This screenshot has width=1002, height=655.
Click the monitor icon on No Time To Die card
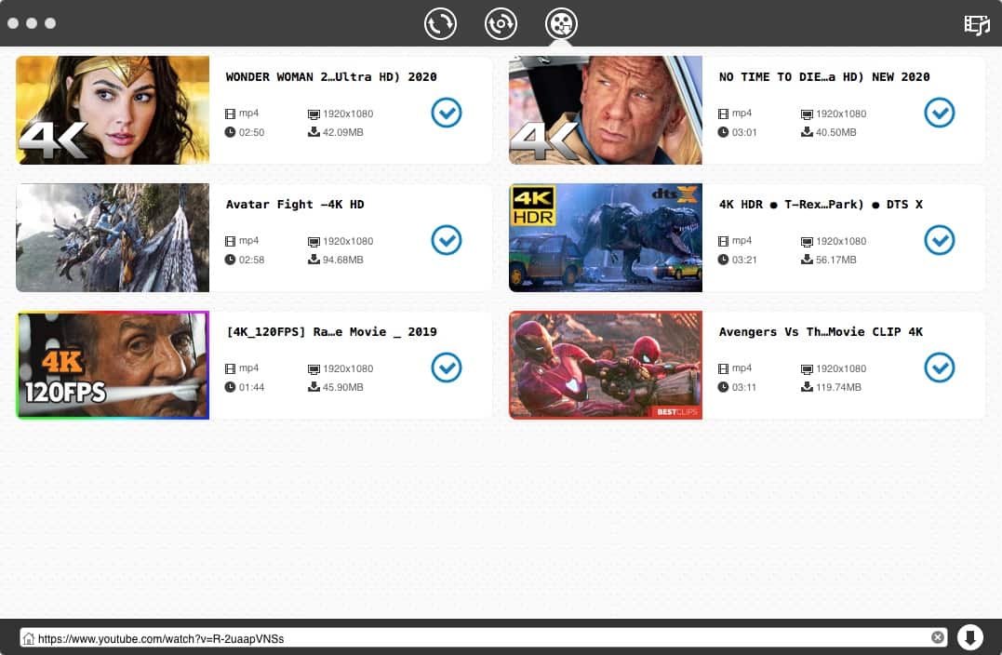[808, 114]
